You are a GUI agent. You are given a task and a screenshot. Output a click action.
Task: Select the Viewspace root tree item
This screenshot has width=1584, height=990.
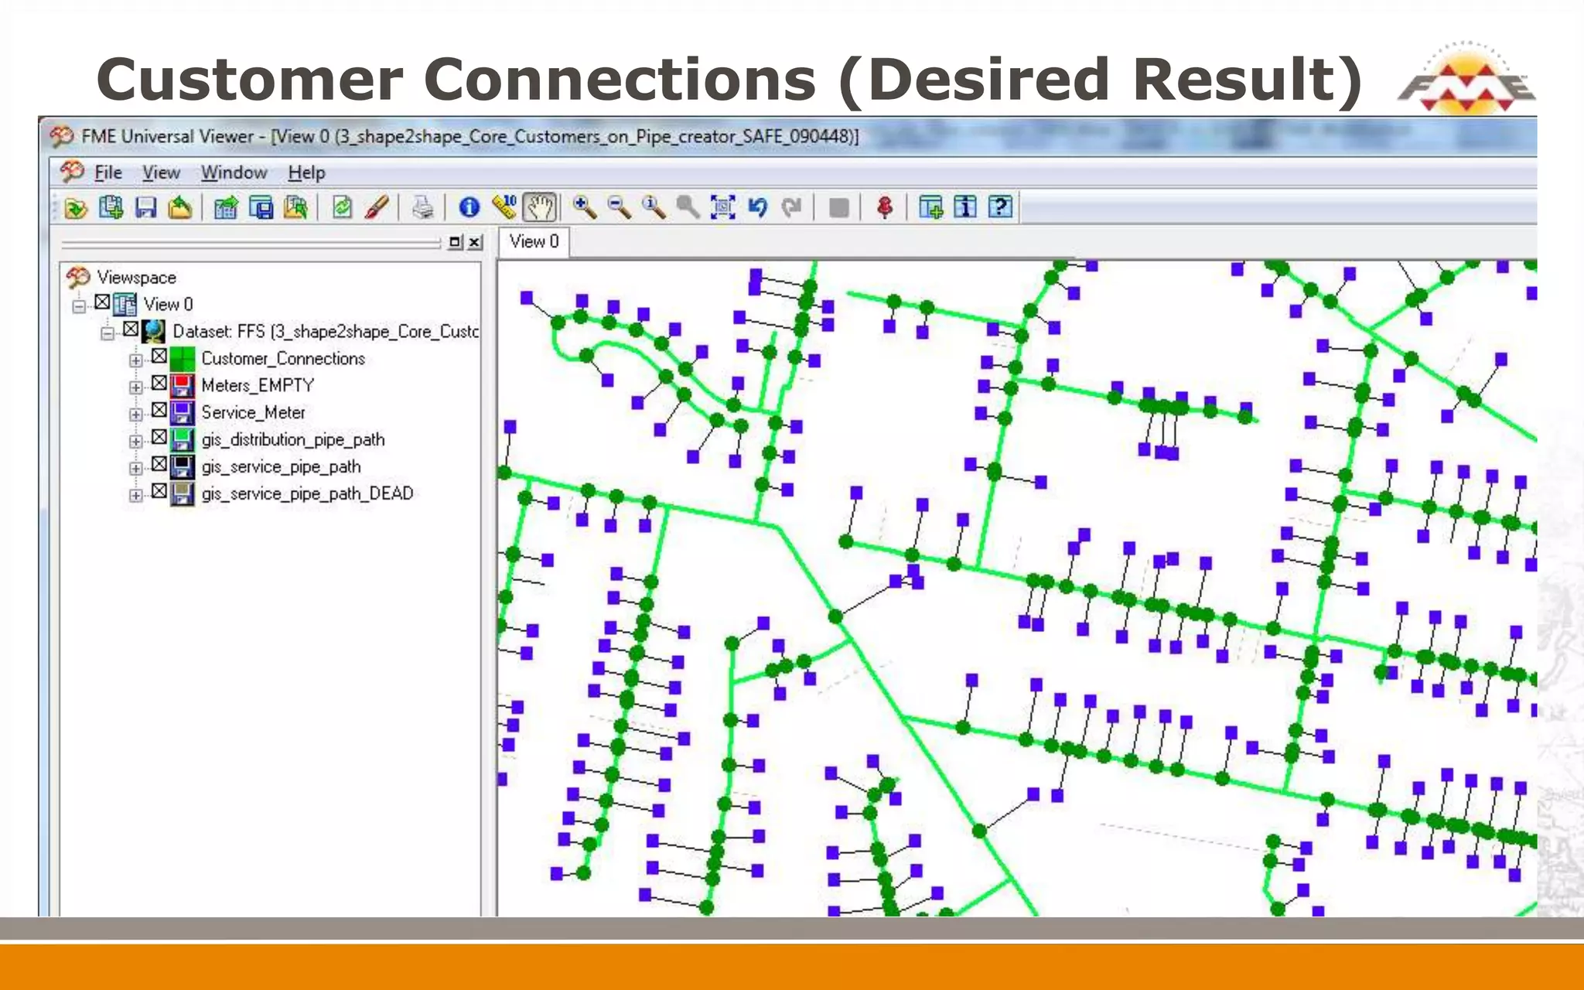tap(136, 277)
